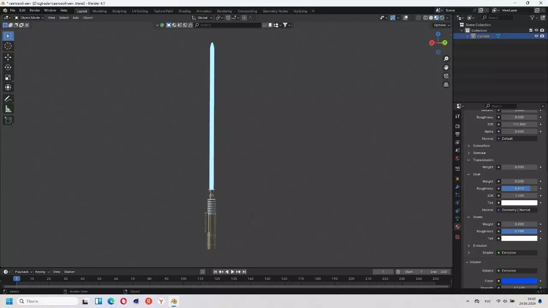This screenshot has width=548, height=308.
Task: Open the Global orientation dropdown
Action: pos(201,18)
